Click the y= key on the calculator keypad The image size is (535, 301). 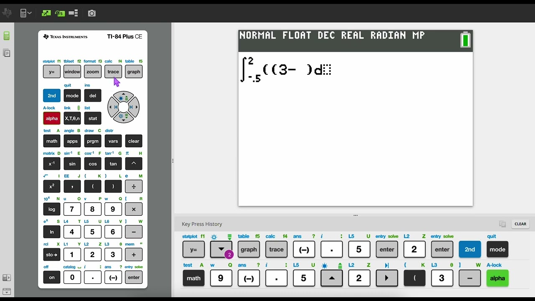52,71
